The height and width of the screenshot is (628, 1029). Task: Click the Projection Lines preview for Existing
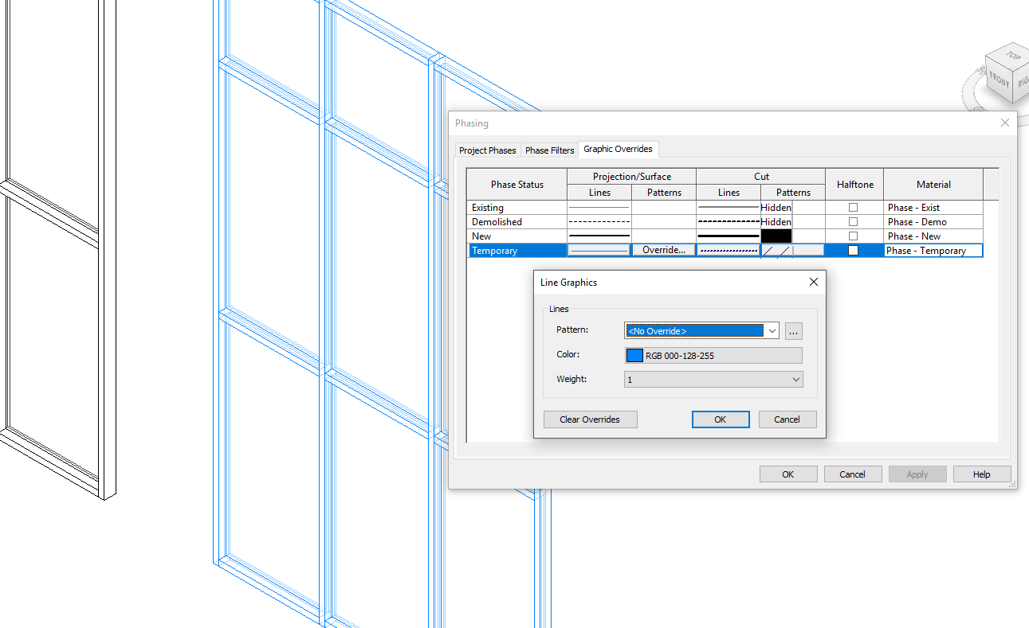tap(599, 207)
